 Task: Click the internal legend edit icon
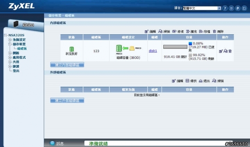click(146, 31)
